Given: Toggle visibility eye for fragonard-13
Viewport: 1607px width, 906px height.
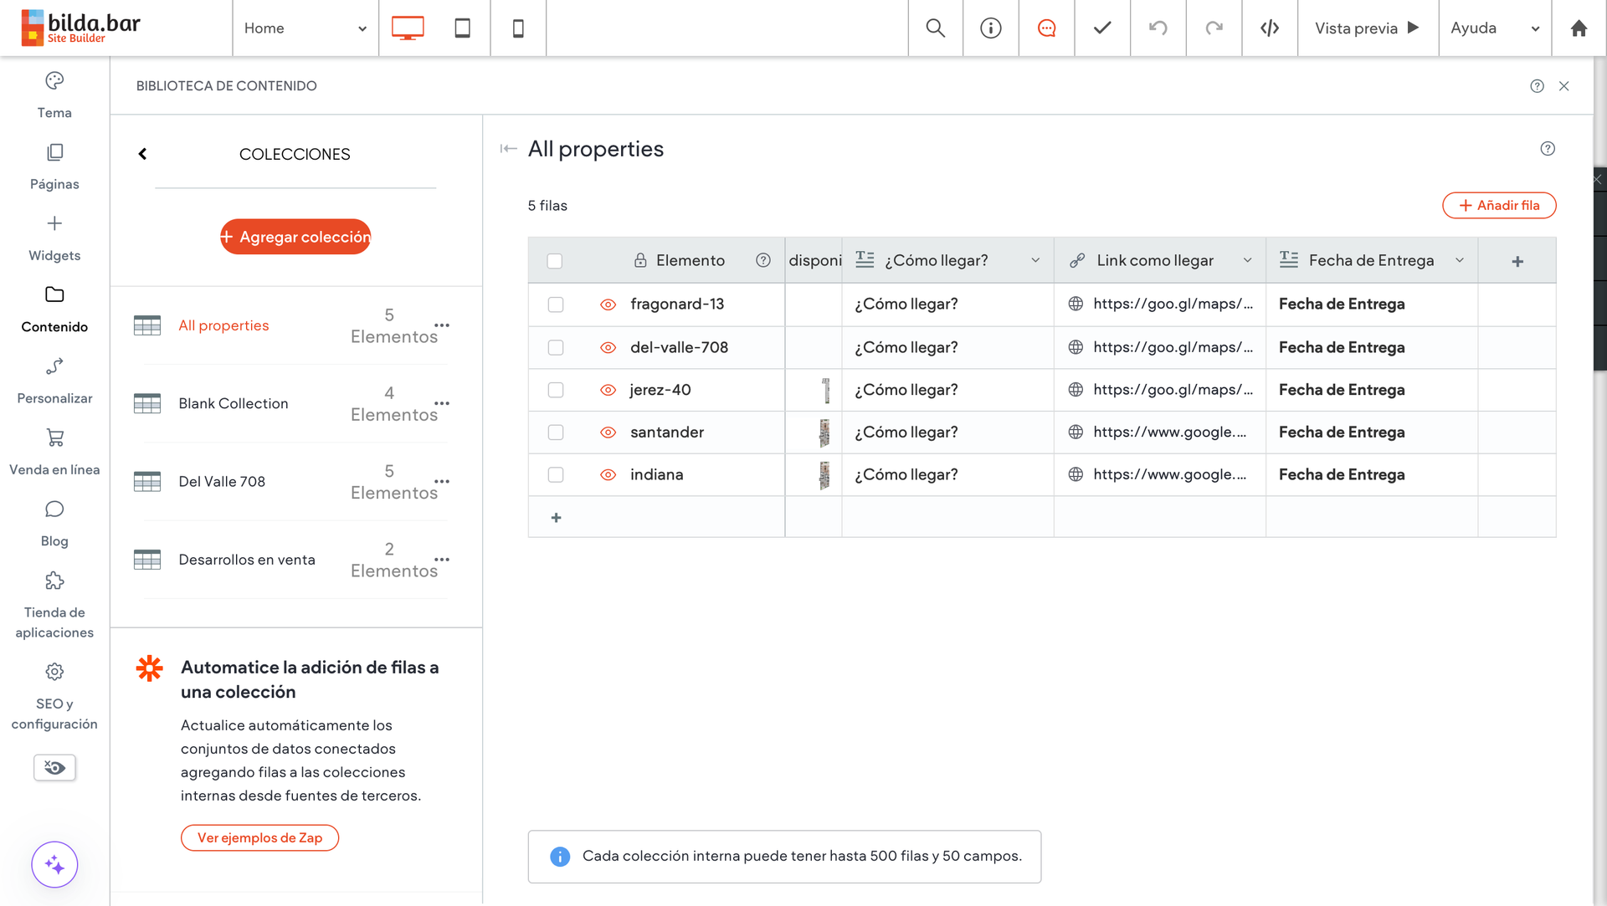Looking at the screenshot, I should click(x=608, y=305).
